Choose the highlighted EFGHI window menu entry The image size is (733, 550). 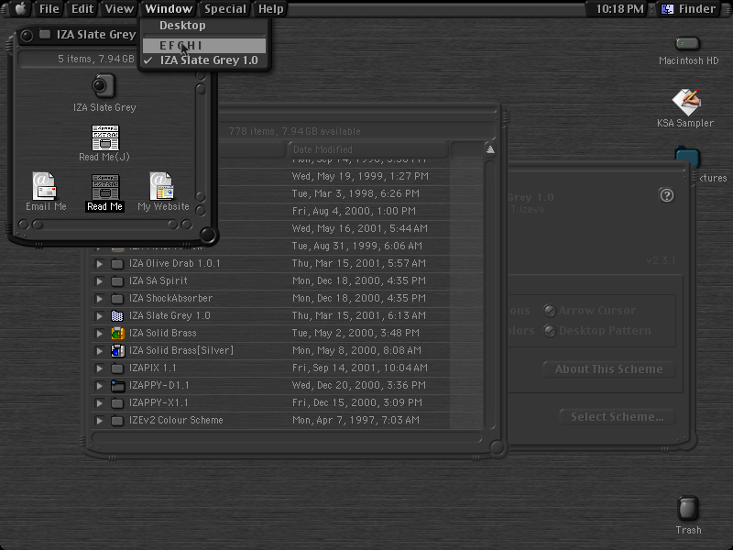click(x=204, y=45)
